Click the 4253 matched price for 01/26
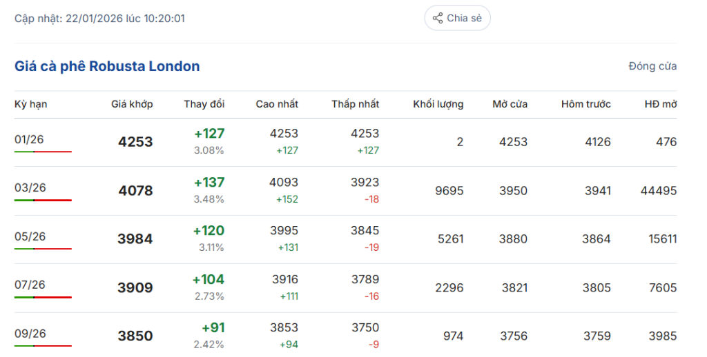This screenshot has width=707, height=357. pos(135,142)
